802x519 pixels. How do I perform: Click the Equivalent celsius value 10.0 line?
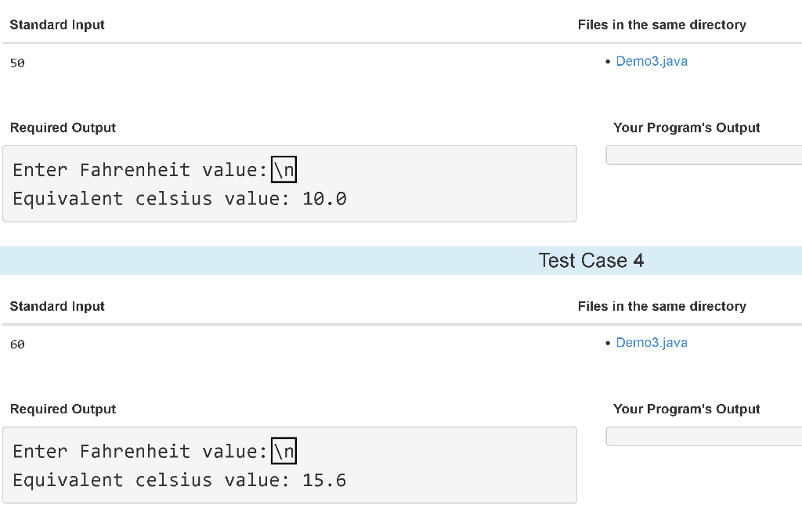[x=179, y=198]
